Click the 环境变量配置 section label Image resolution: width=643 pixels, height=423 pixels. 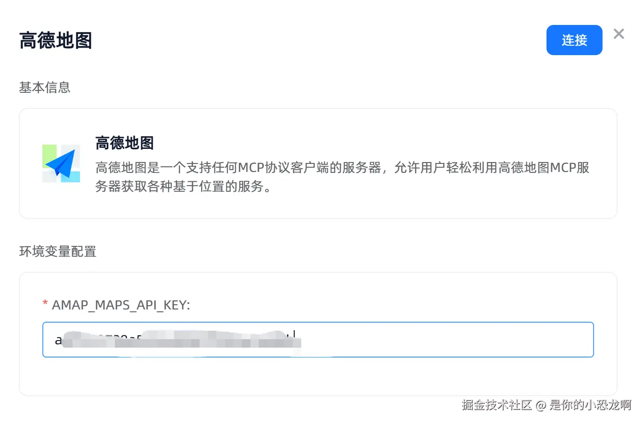[x=57, y=252]
